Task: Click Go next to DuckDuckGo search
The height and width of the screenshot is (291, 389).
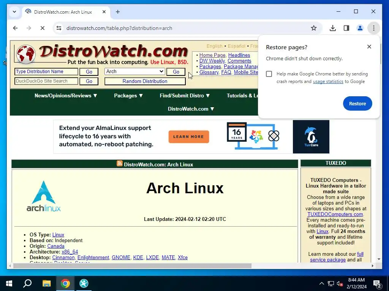Action: coord(89,81)
